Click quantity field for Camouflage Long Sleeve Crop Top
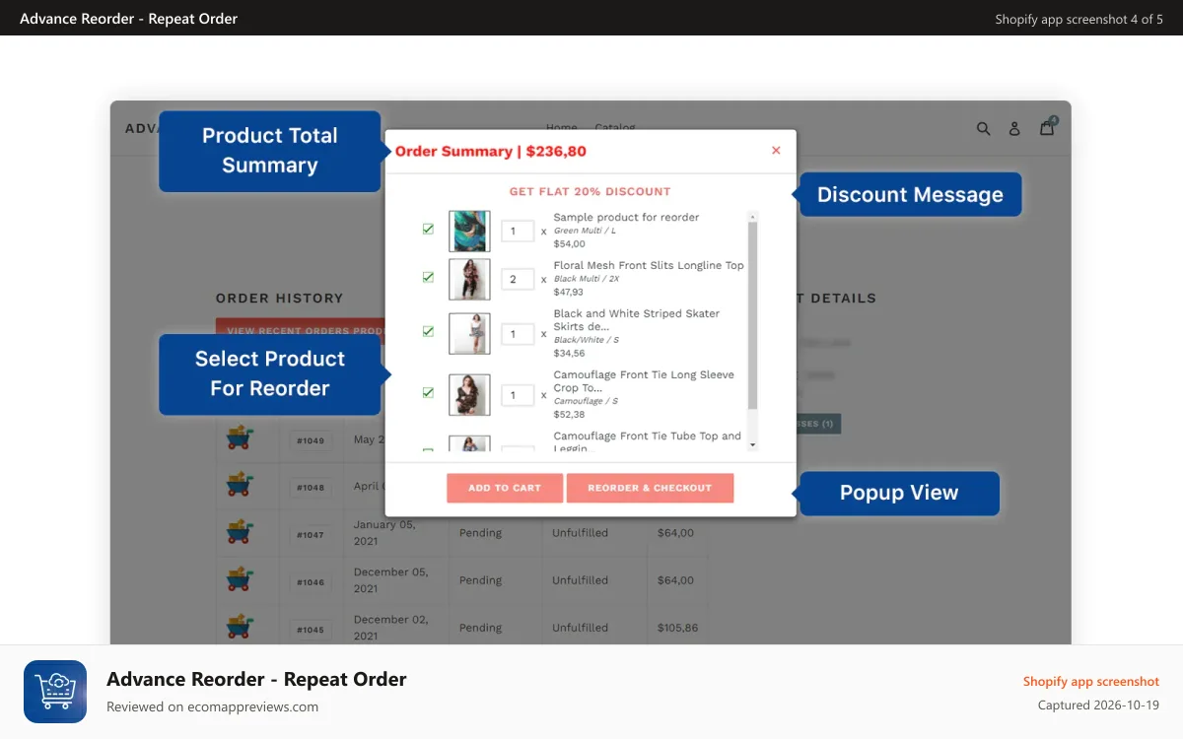 click(x=518, y=395)
